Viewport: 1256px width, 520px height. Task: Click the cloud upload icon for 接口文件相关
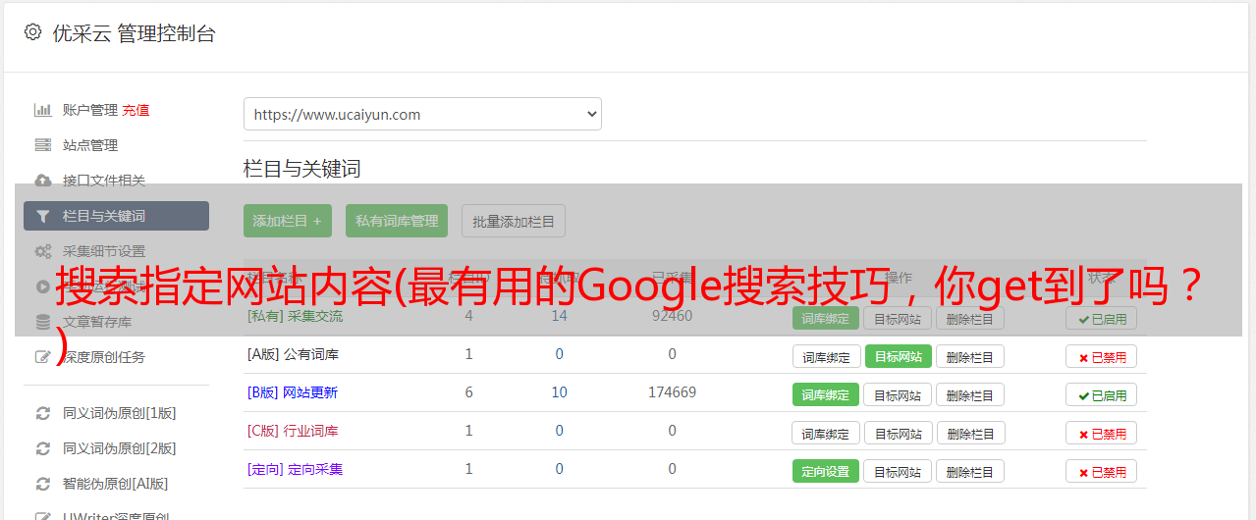[43, 181]
